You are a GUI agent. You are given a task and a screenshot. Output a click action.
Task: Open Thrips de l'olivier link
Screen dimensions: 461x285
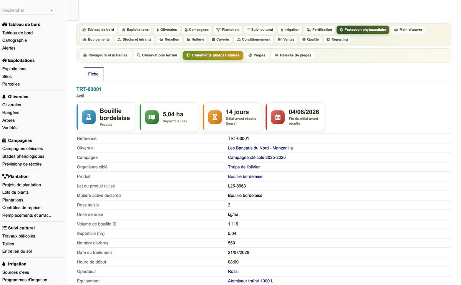[x=244, y=167]
